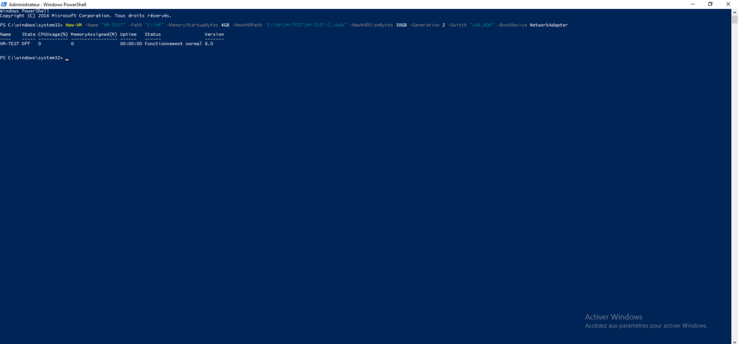Click the -BootDevice parameter

point(512,25)
